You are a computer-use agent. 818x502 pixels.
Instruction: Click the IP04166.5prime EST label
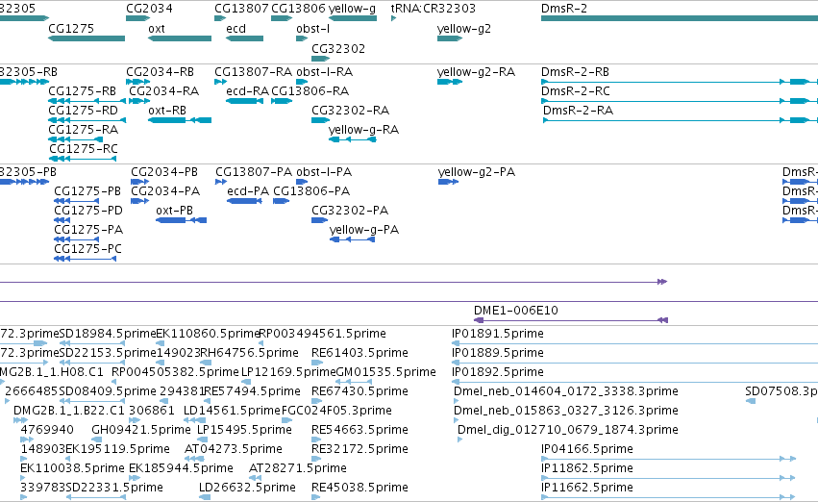[x=587, y=448]
